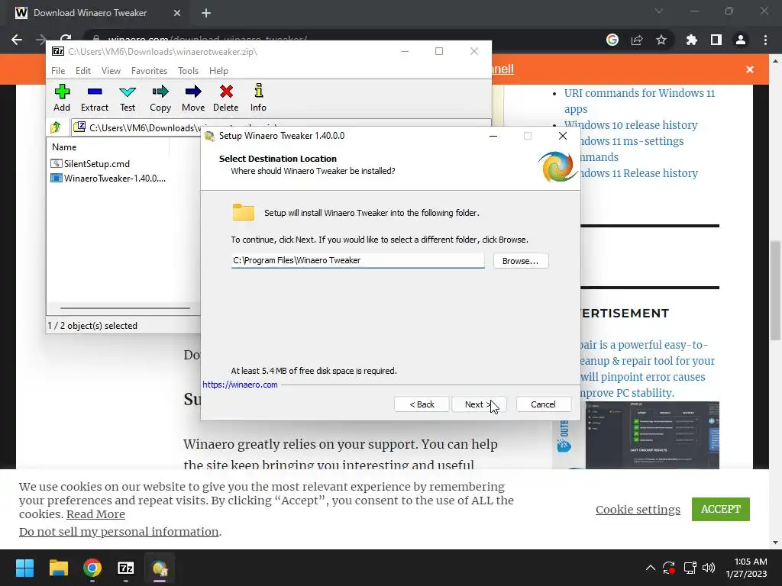The height and width of the screenshot is (586, 782).
Task: Click Browse to choose a different folder
Action: coord(521,261)
